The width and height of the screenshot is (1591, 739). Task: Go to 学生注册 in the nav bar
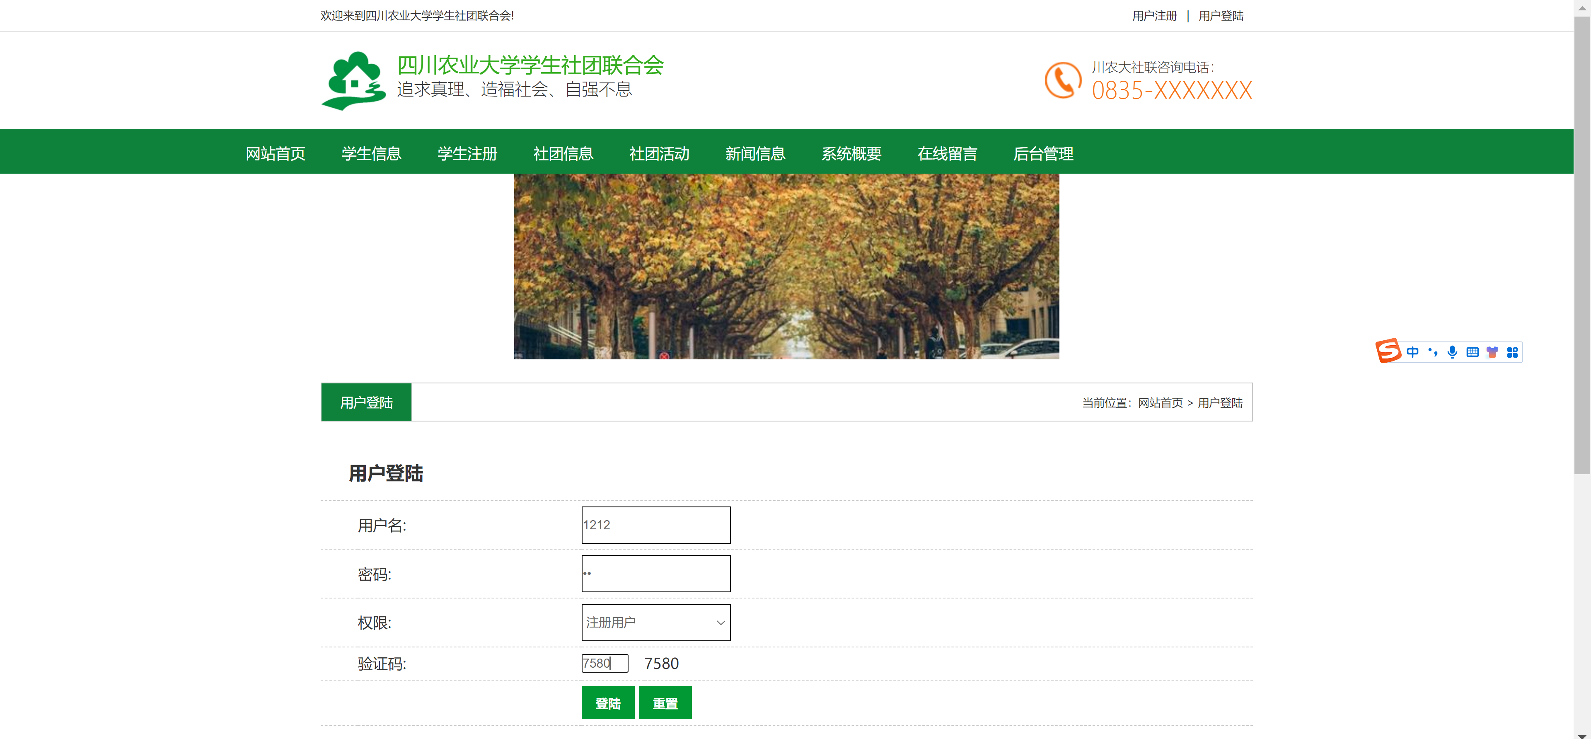click(x=467, y=153)
